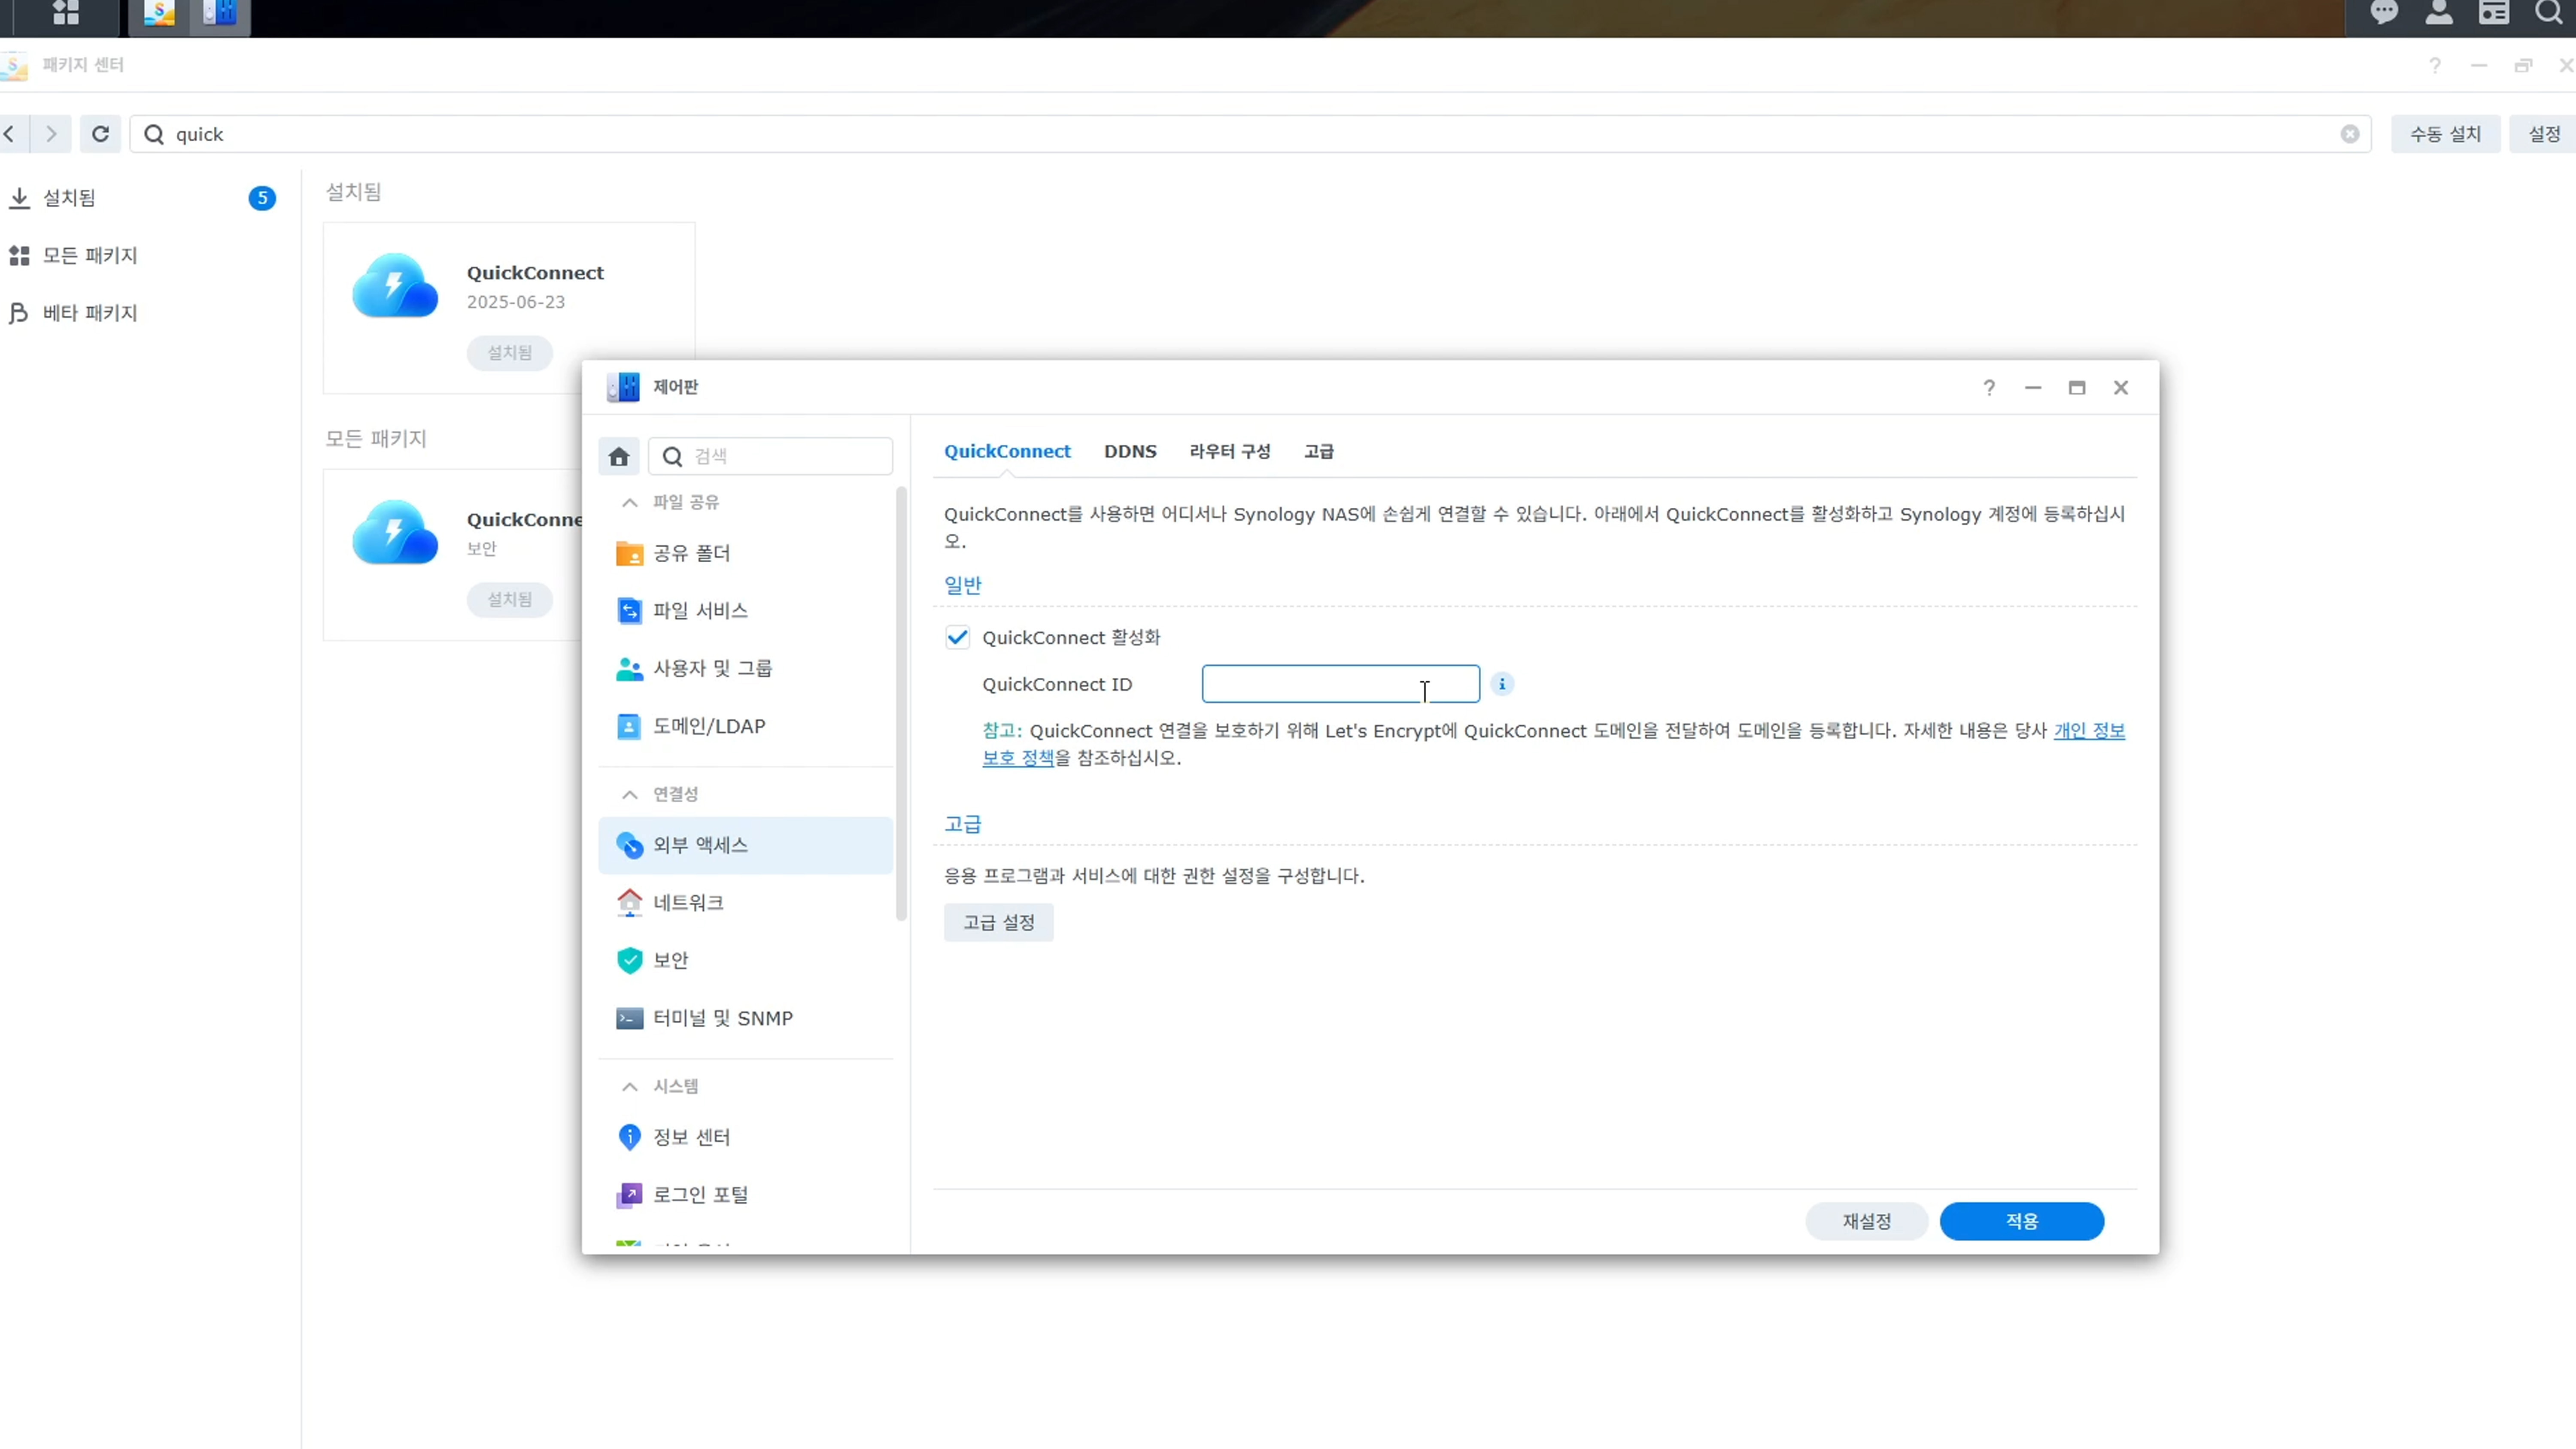
Task: Open the Control Panel home icon
Action: 619,457
